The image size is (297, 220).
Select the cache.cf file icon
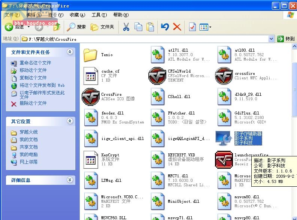tap(91, 76)
